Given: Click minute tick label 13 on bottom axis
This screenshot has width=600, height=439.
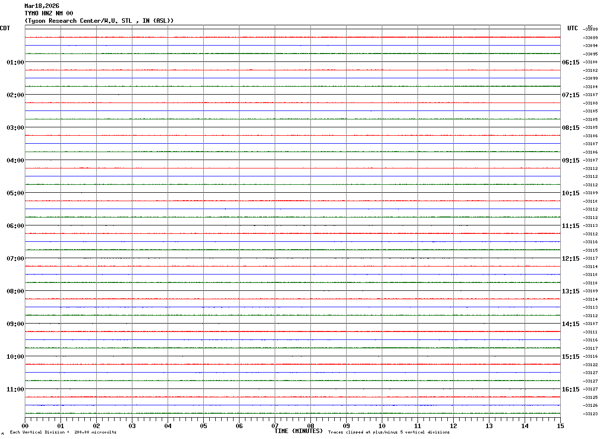Looking at the screenshot, I should [489, 426].
